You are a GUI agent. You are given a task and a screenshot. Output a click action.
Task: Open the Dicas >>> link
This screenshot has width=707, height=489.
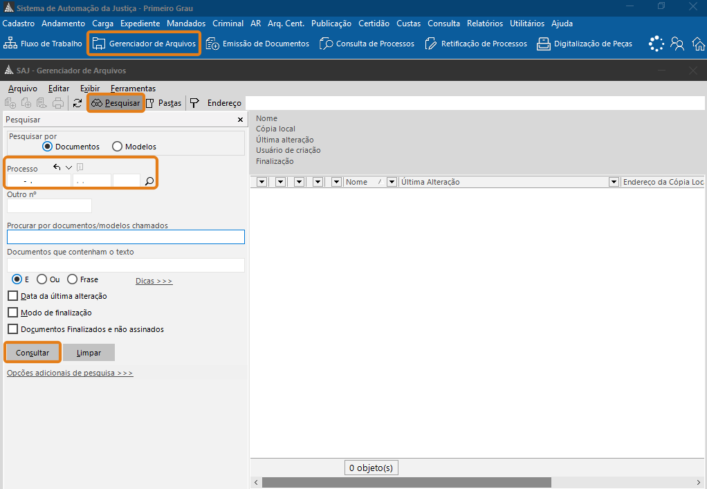[x=154, y=281]
